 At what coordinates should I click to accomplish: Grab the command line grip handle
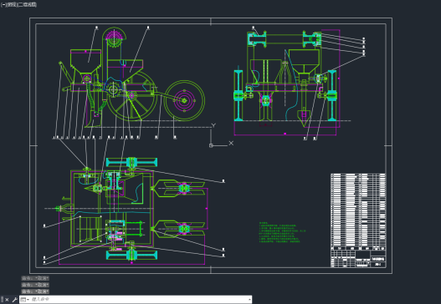coord(2,300)
